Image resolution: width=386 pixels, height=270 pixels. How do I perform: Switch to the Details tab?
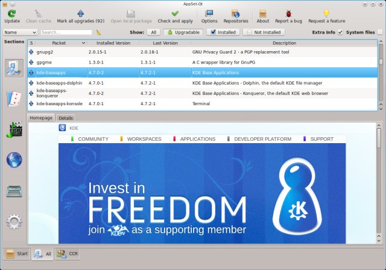point(66,118)
